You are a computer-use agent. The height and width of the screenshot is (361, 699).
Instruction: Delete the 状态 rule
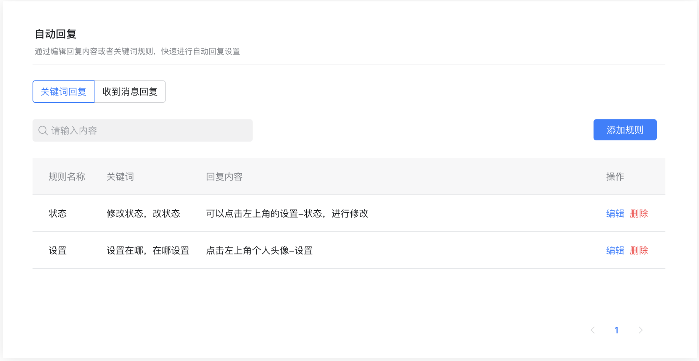click(x=639, y=214)
